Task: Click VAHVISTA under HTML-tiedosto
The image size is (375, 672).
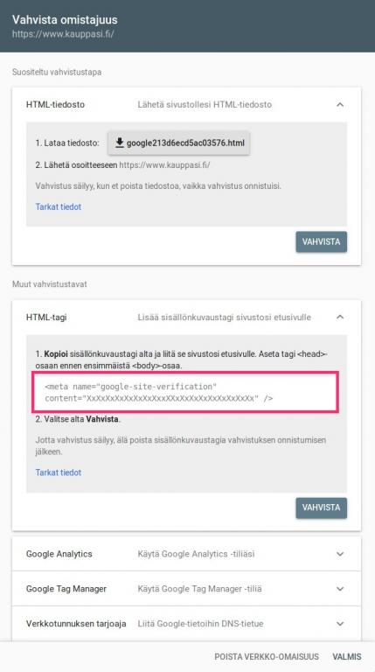Action: pyautogui.click(x=321, y=241)
